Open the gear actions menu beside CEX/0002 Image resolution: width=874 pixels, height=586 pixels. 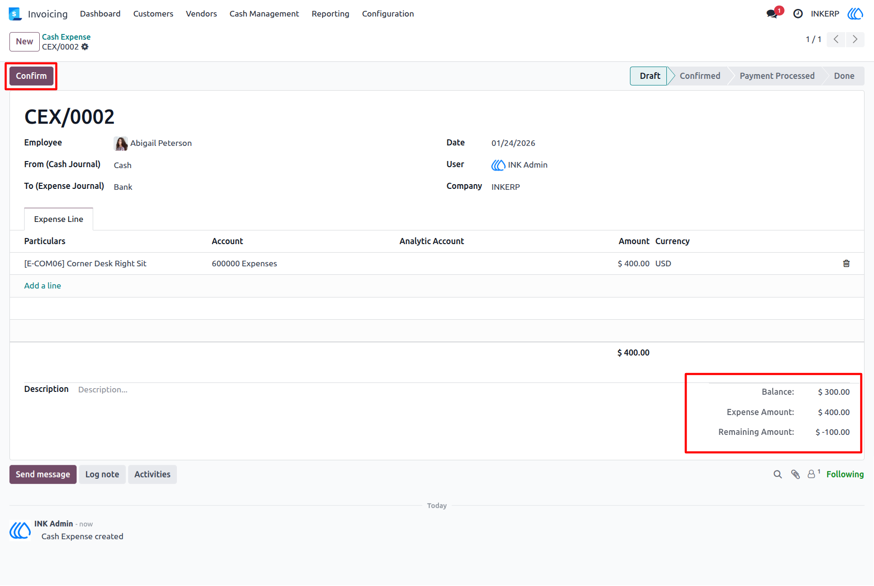pos(85,47)
